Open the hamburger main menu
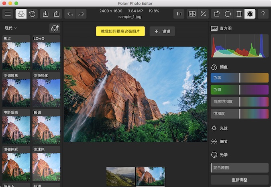The width and height of the screenshot is (271, 187). coord(8,14)
